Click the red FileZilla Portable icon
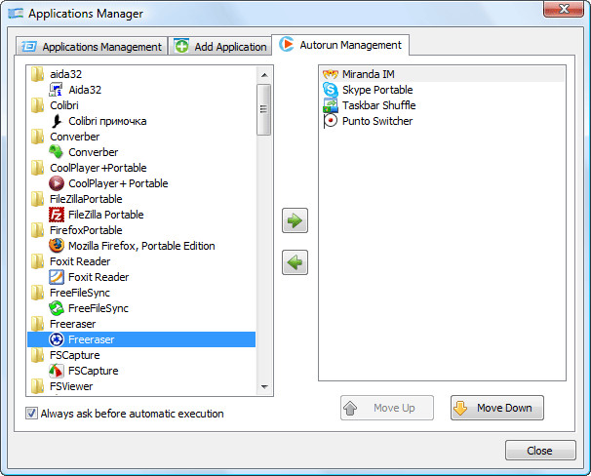Screen dimensions: 591x476 [x=57, y=215]
